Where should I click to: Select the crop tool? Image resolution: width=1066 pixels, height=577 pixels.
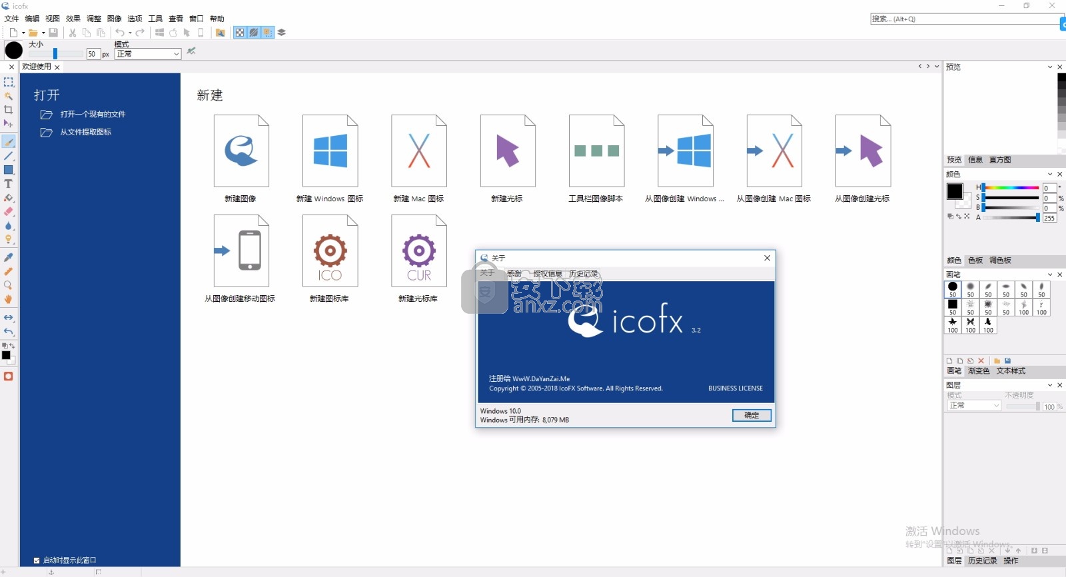pos(9,110)
